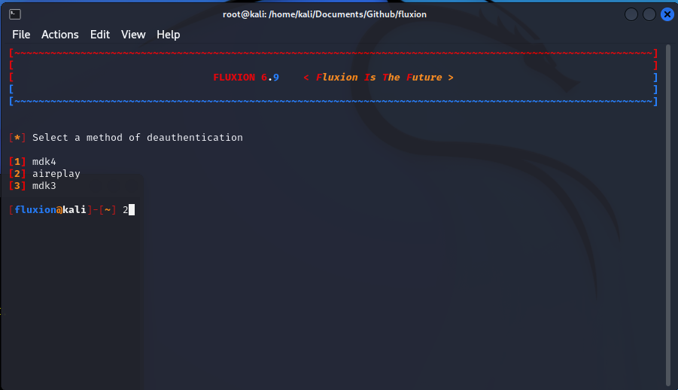The width and height of the screenshot is (678, 390).
Task: Open the Actions menu
Action: point(60,35)
